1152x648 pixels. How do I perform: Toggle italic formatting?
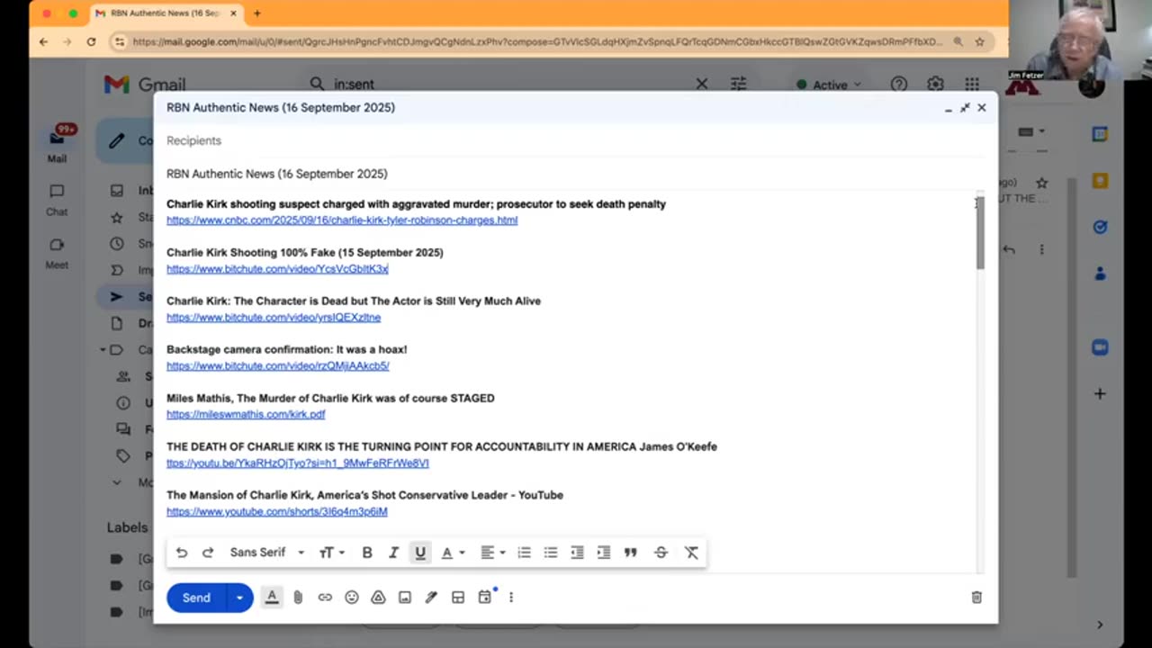(x=393, y=553)
